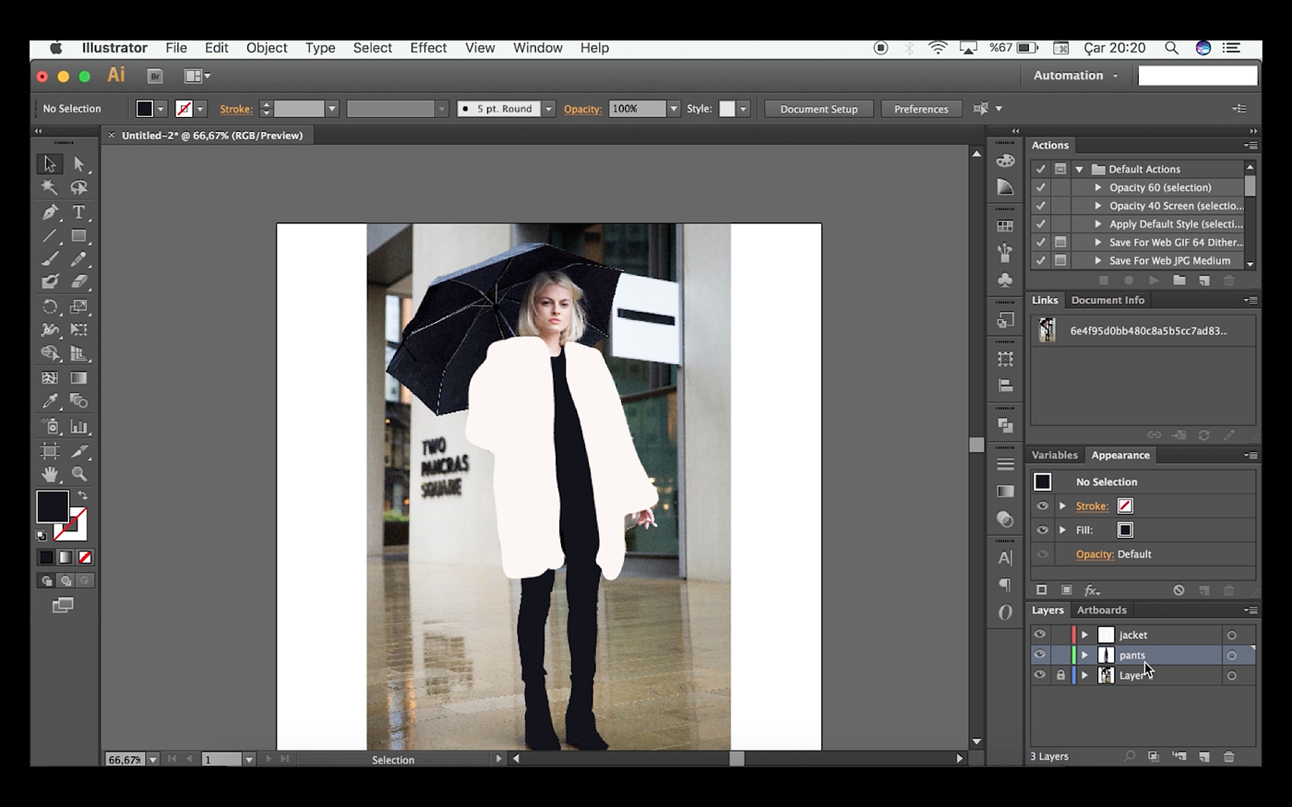Activate the Zoom tool
Screen dimensions: 1292x807
point(79,474)
